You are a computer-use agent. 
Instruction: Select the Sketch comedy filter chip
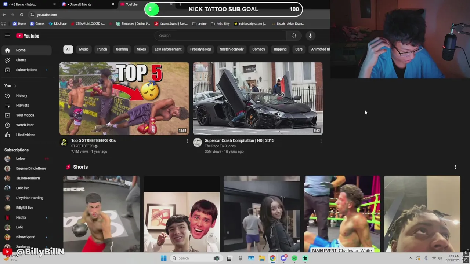[232, 49]
